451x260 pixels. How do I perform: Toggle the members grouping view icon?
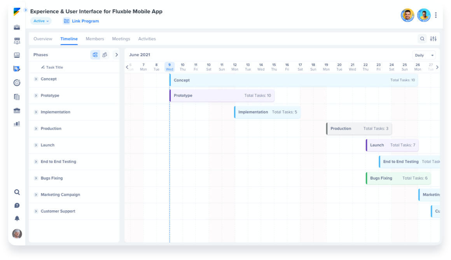coord(105,55)
